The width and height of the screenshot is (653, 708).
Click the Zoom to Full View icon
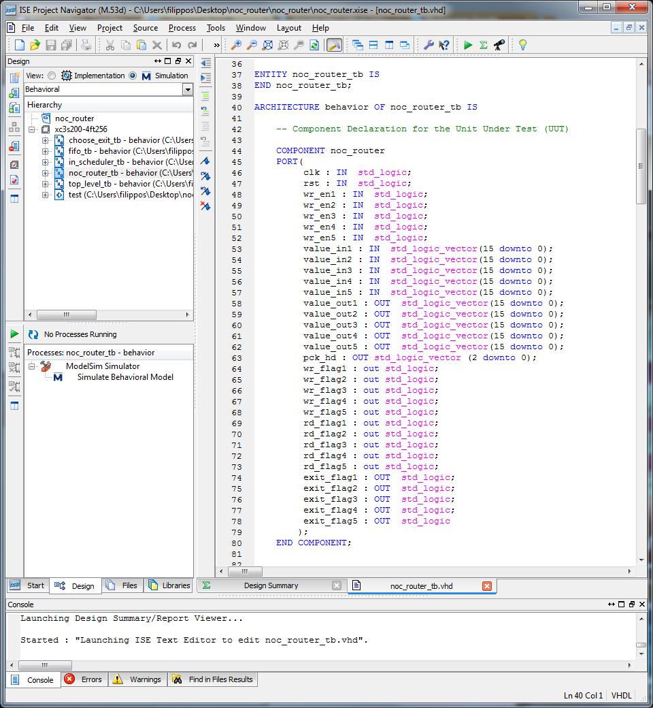tap(267, 45)
